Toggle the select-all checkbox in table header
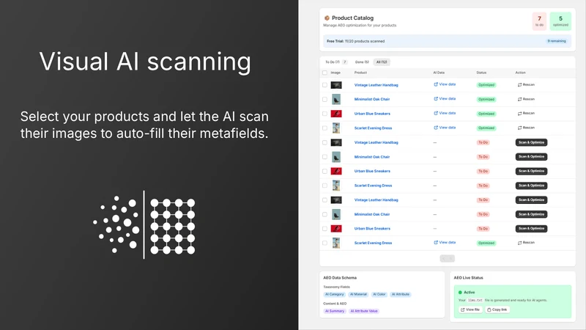The width and height of the screenshot is (586, 330). 324,73
